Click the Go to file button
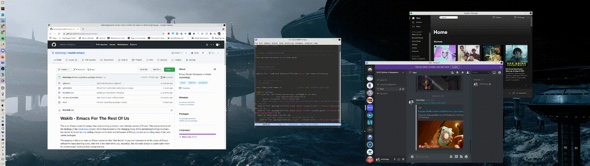Image resolution: width=590 pixels, height=166 pixels. tap(144, 69)
